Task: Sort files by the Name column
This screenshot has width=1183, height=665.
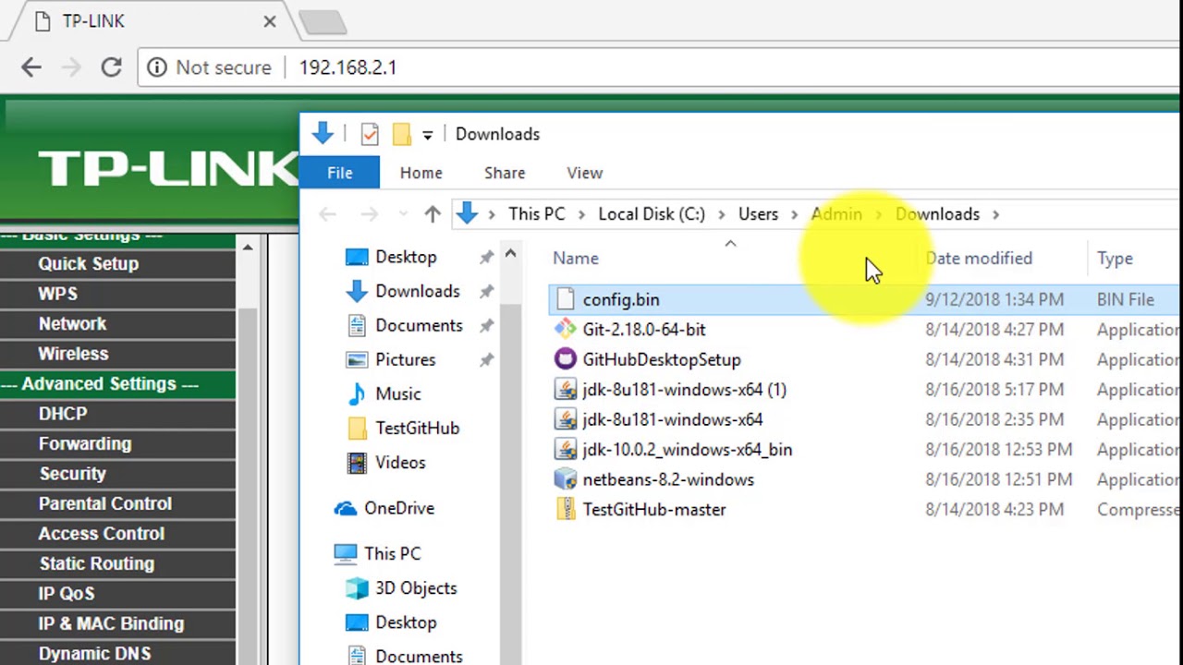Action: 576,259
